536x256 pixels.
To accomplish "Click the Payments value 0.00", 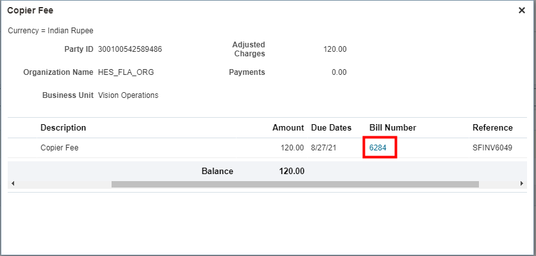I will pyautogui.click(x=339, y=72).
